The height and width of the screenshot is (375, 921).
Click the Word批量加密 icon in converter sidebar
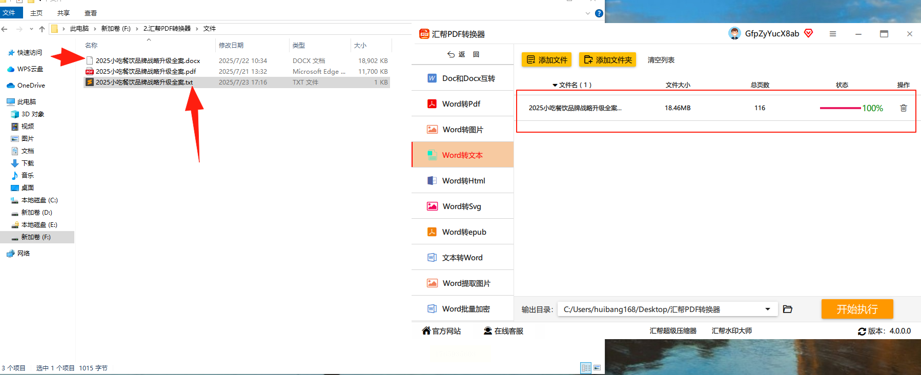[x=432, y=309]
